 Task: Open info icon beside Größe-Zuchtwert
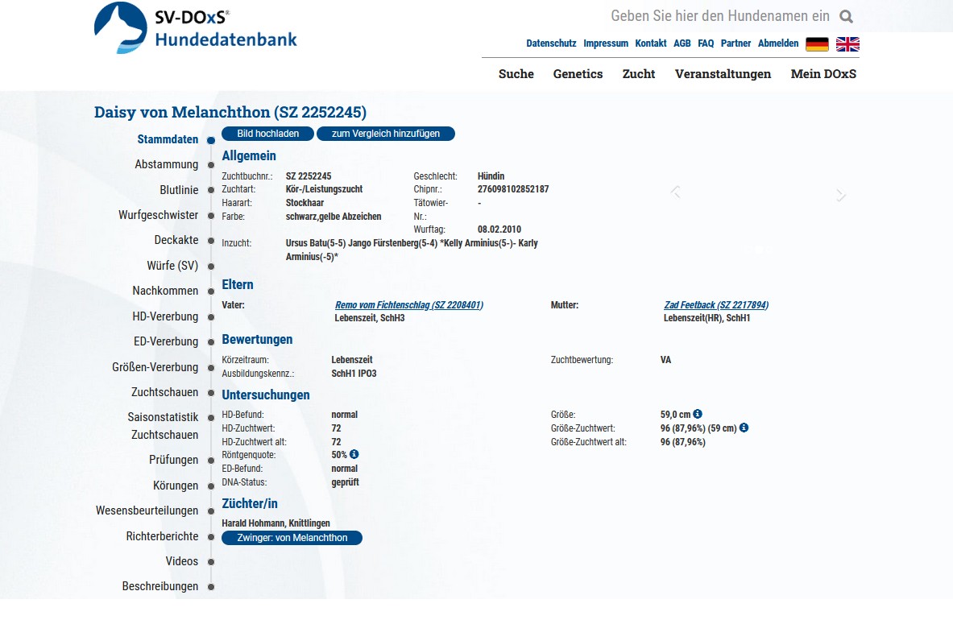click(x=744, y=428)
